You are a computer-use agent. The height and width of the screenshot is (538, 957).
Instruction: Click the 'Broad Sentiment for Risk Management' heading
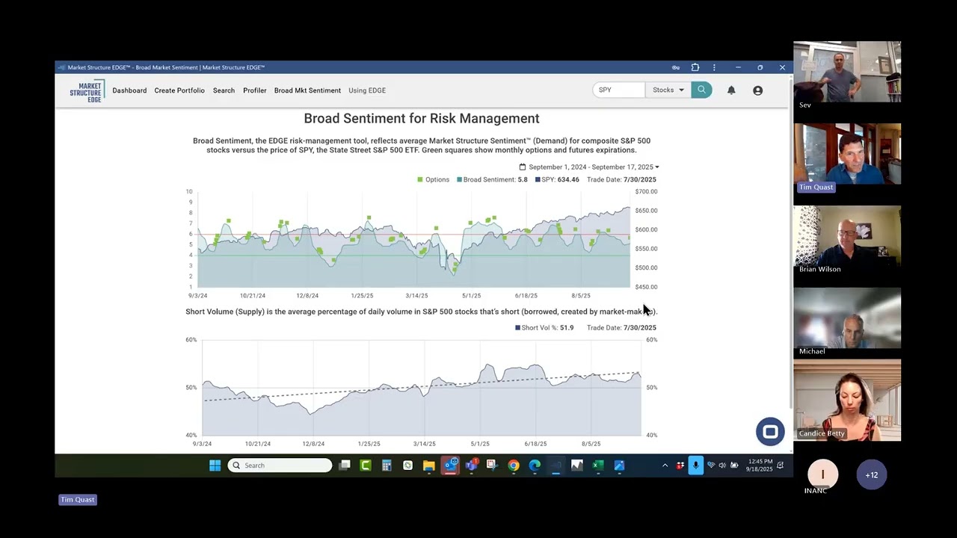click(422, 118)
